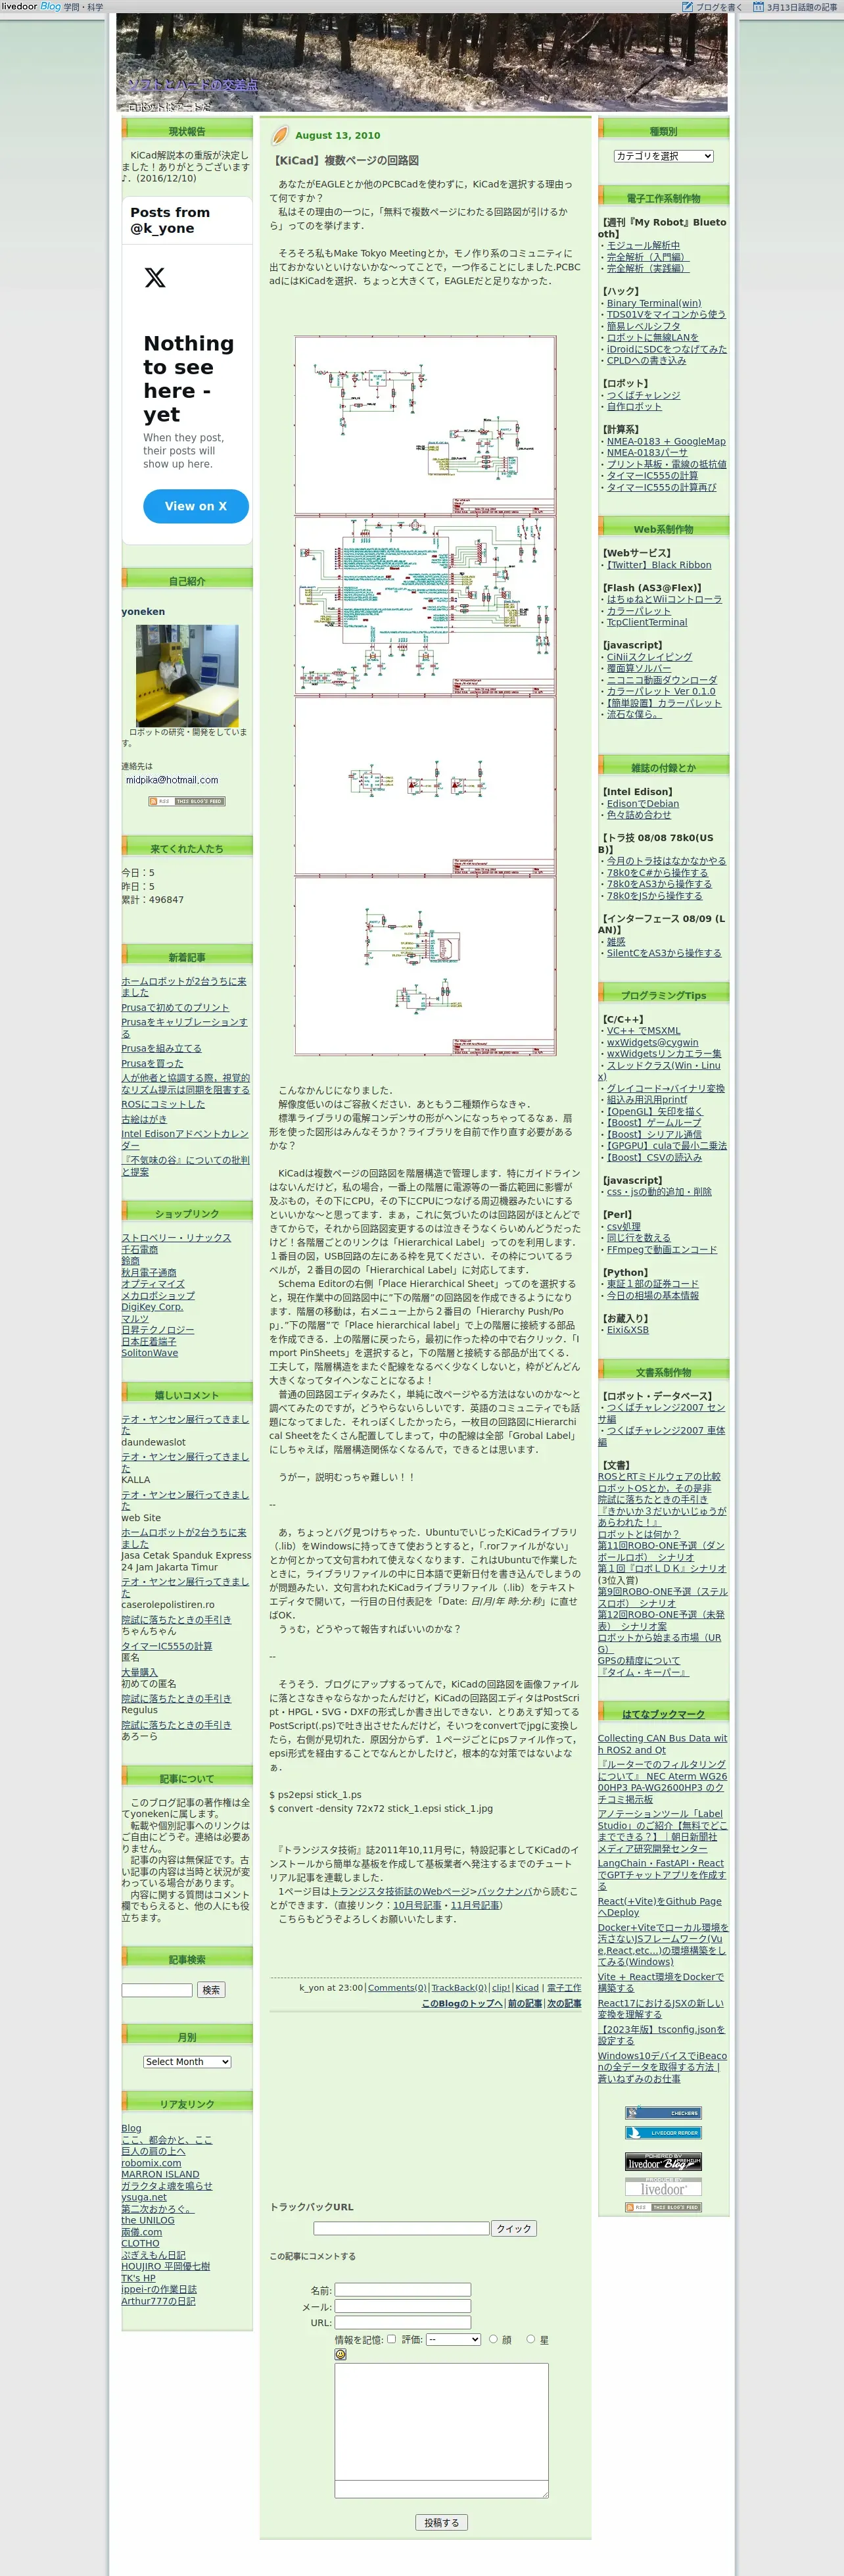
Task: Open the Prusaを買った recent post link
Action: click(x=152, y=1063)
